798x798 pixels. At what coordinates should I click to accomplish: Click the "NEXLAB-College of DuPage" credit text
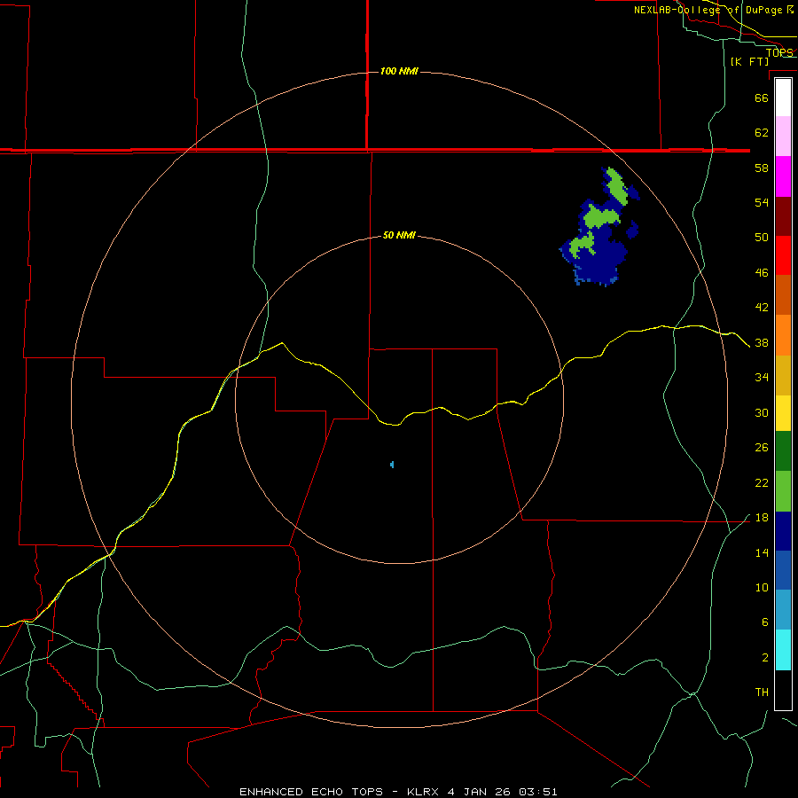(708, 10)
